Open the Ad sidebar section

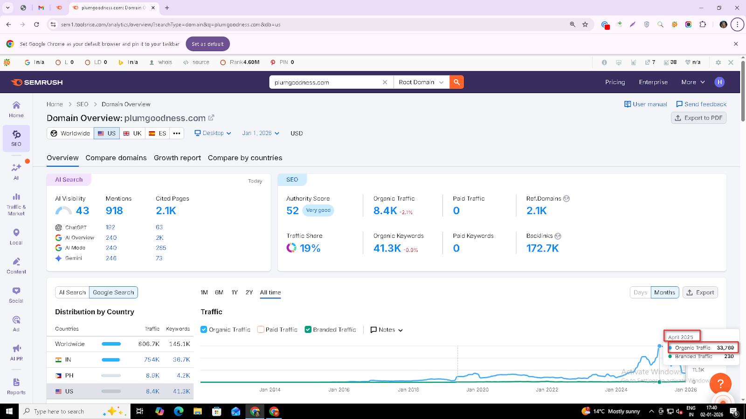[x=16, y=324]
